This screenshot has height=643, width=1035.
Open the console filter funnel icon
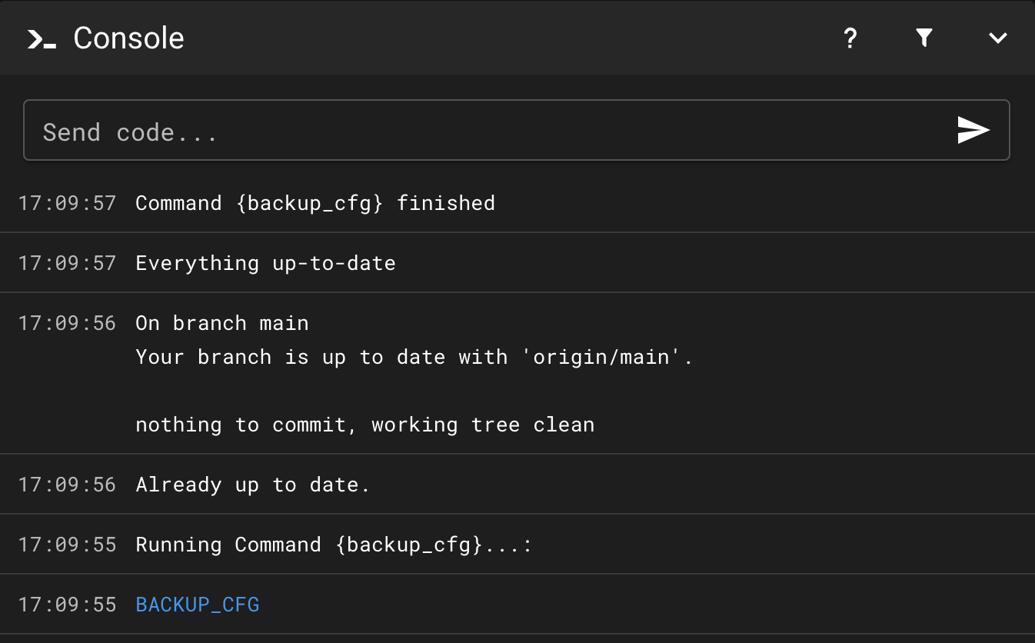point(924,38)
